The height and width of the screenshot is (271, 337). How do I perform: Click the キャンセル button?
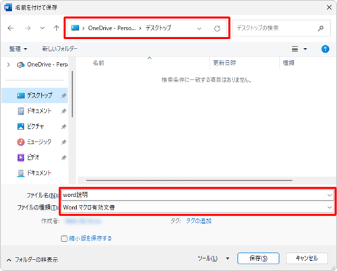pyautogui.click(x=307, y=258)
